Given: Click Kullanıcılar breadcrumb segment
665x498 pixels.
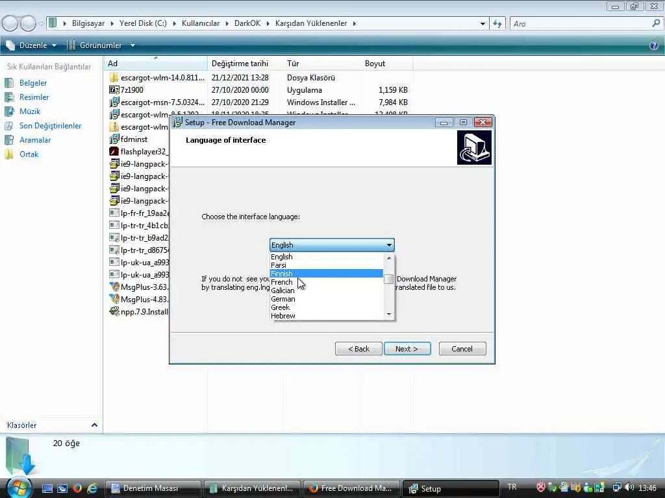Looking at the screenshot, I should (201, 23).
